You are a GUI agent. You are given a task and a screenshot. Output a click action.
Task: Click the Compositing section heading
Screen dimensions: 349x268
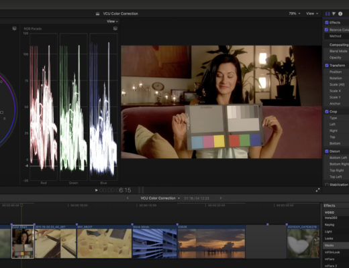339,45
